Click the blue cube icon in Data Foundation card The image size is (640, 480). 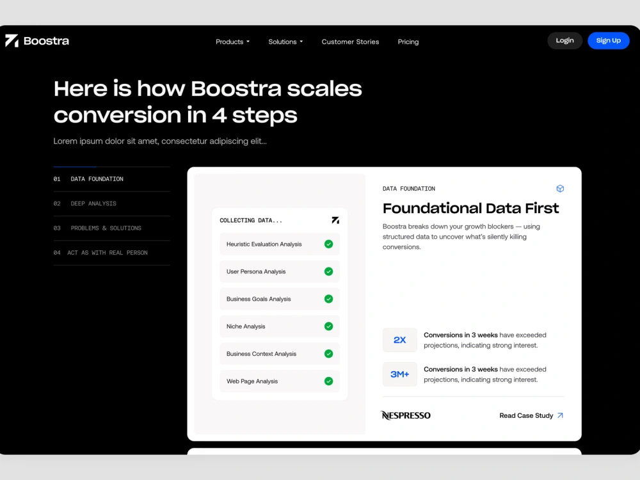(x=560, y=189)
